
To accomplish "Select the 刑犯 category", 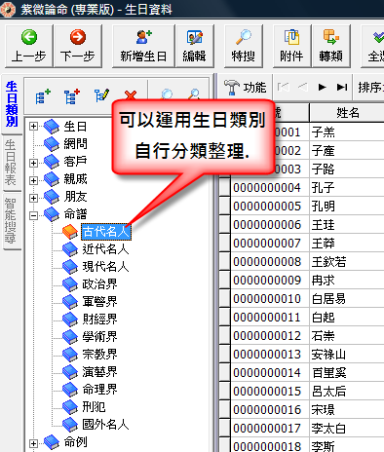I will pos(94,407).
